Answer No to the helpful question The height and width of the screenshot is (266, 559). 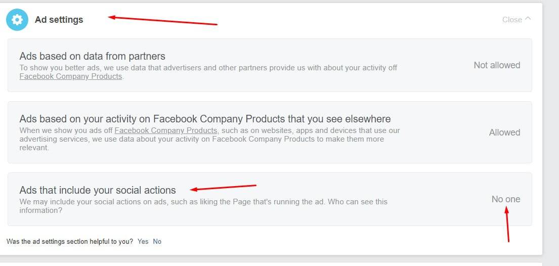coord(157,241)
